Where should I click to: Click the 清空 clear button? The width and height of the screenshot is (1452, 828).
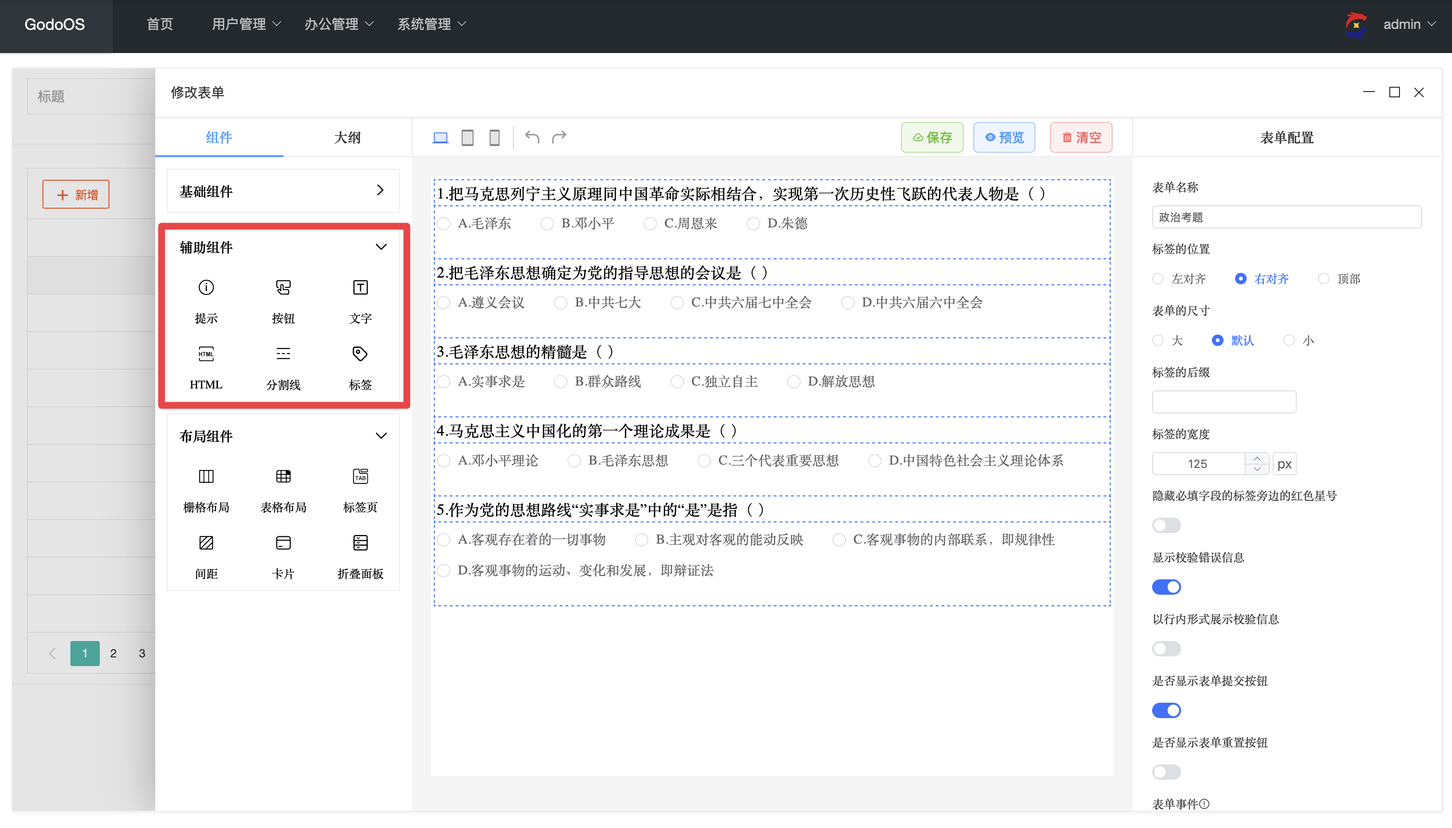click(x=1081, y=137)
